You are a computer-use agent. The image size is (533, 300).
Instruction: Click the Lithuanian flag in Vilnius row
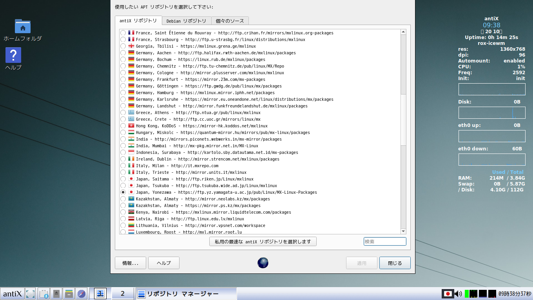[x=131, y=225]
